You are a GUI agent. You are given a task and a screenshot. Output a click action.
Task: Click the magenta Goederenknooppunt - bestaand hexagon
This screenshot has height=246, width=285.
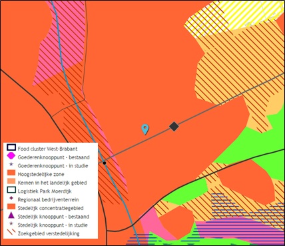pyautogui.click(x=11, y=156)
